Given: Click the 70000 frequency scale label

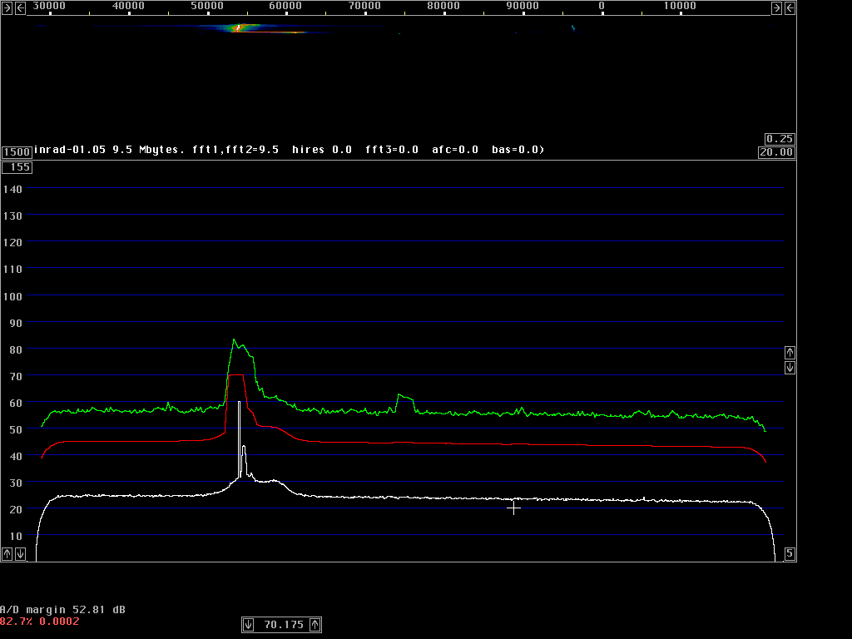Looking at the screenshot, I should point(364,6).
